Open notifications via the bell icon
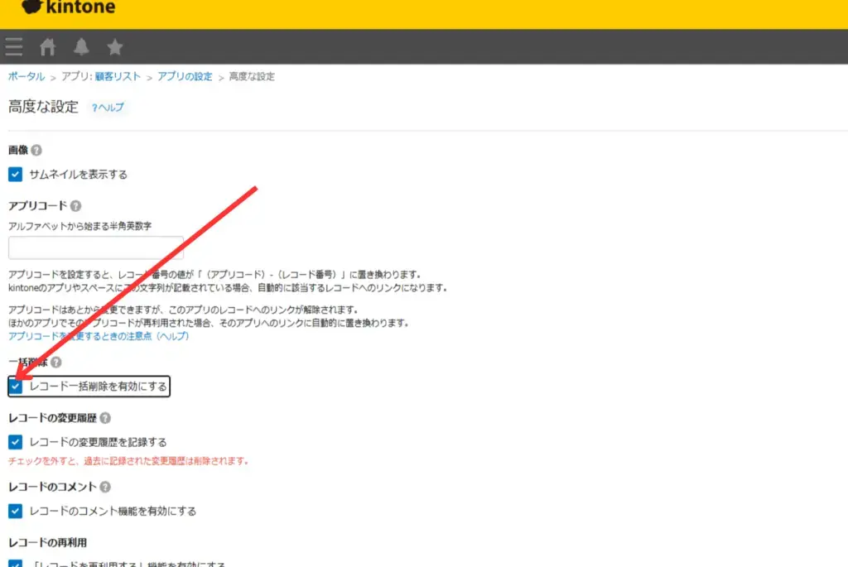The width and height of the screenshot is (848, 567). (x=81, y=46)
